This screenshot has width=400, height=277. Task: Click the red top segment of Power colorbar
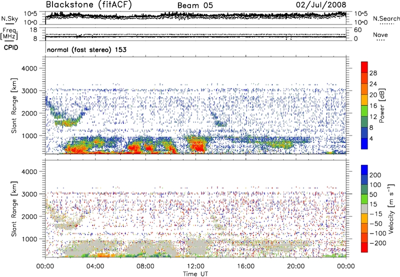tap(364, 67)
